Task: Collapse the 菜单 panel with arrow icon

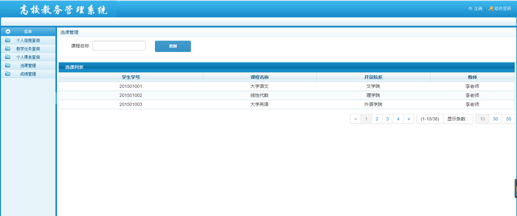Action: (8, 32)
